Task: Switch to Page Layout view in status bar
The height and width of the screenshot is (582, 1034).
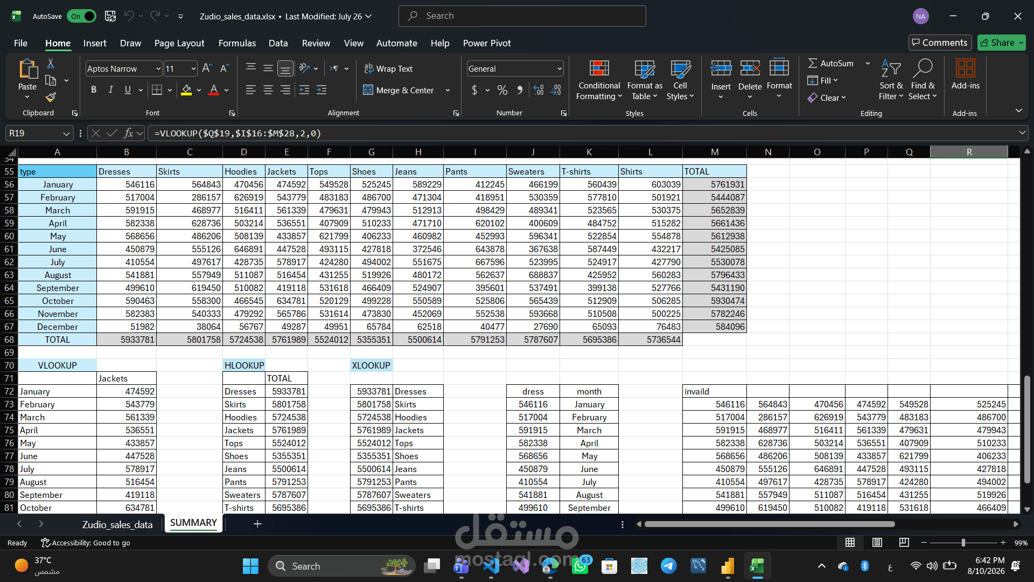Action: [x=877, y=543]
